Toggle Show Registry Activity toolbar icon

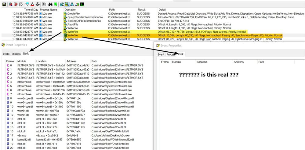(62, 4)
